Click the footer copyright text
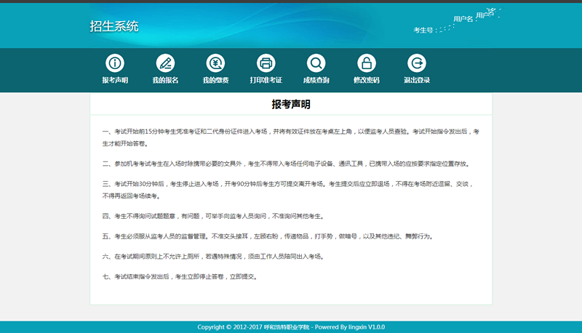 click(x=291, y=327)
